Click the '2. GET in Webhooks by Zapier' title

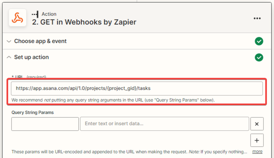pos(84,22)
